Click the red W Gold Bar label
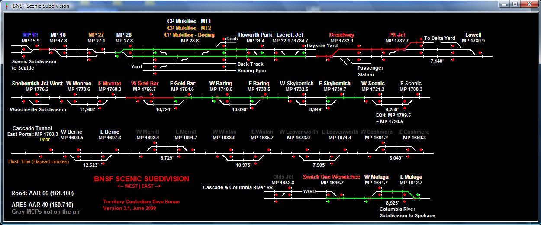541x225 pixels. (145, 84)
